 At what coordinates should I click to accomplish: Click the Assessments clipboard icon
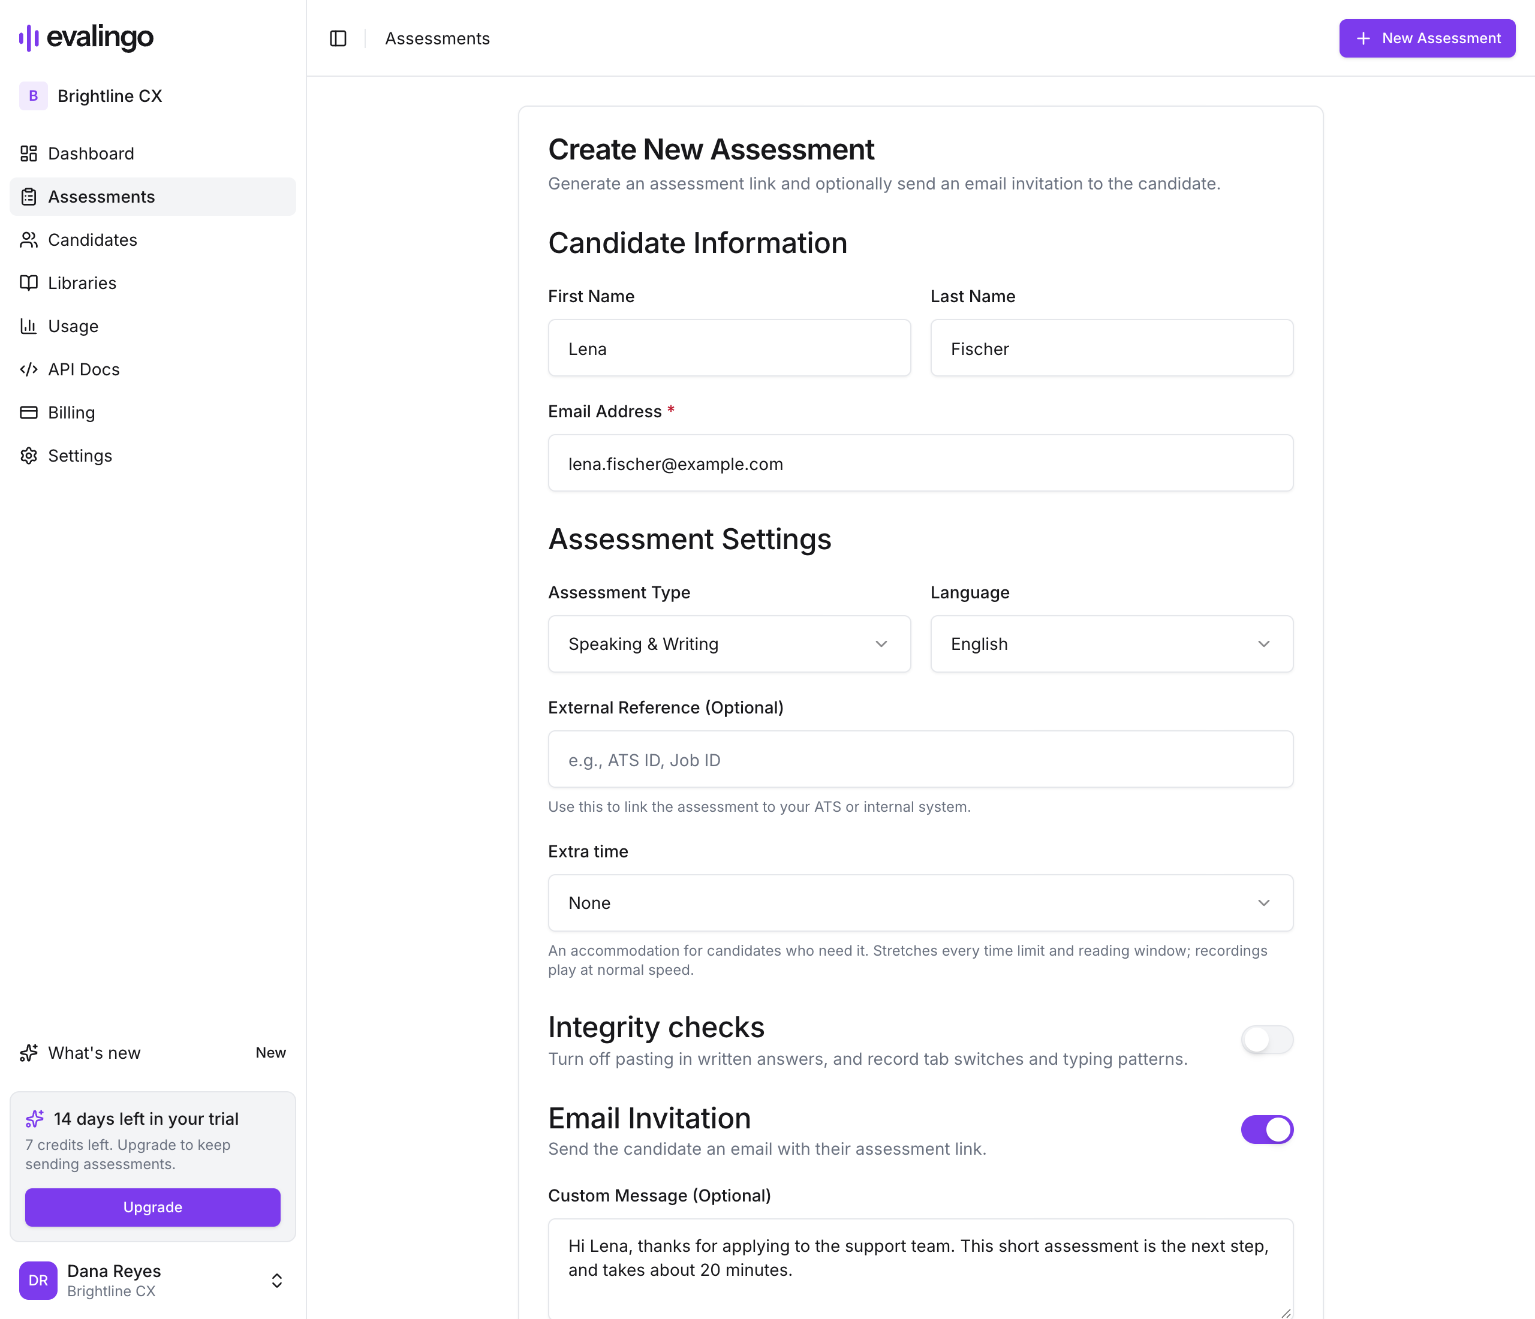[x=29, y=196]
